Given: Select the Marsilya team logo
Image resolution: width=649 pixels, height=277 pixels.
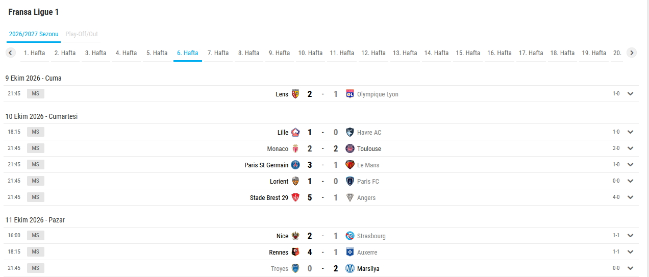Looking at the screenshot, I should (x=350, y=268).
